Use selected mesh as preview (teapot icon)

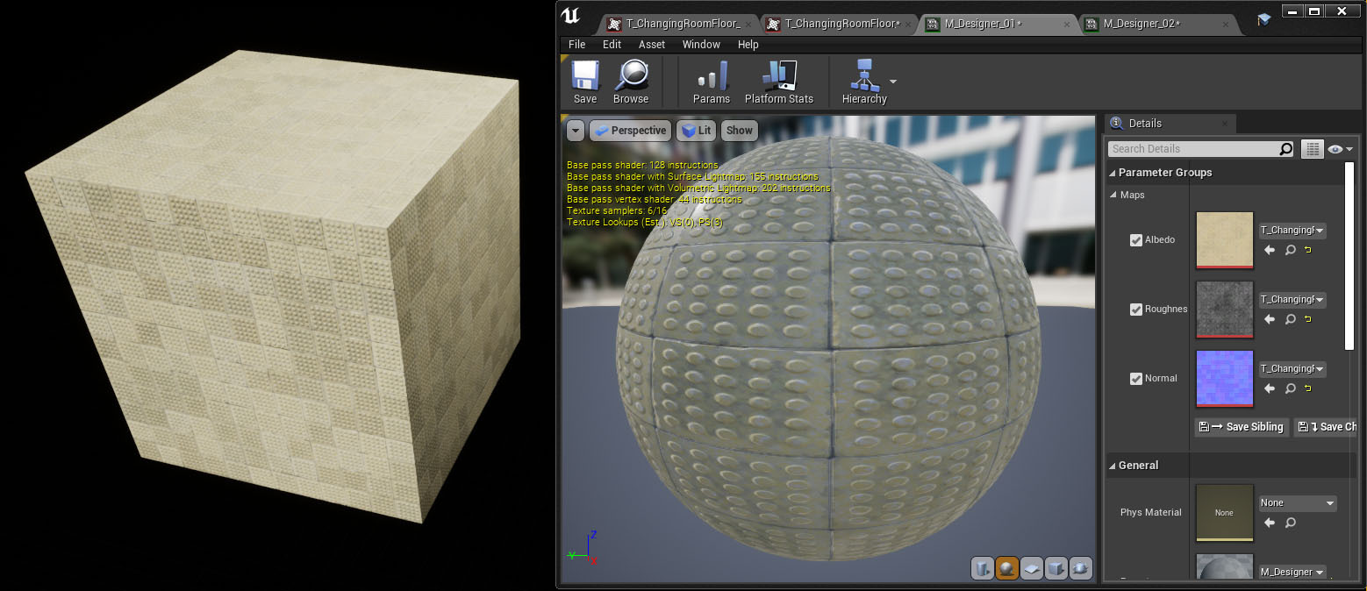pos(1081,568)
